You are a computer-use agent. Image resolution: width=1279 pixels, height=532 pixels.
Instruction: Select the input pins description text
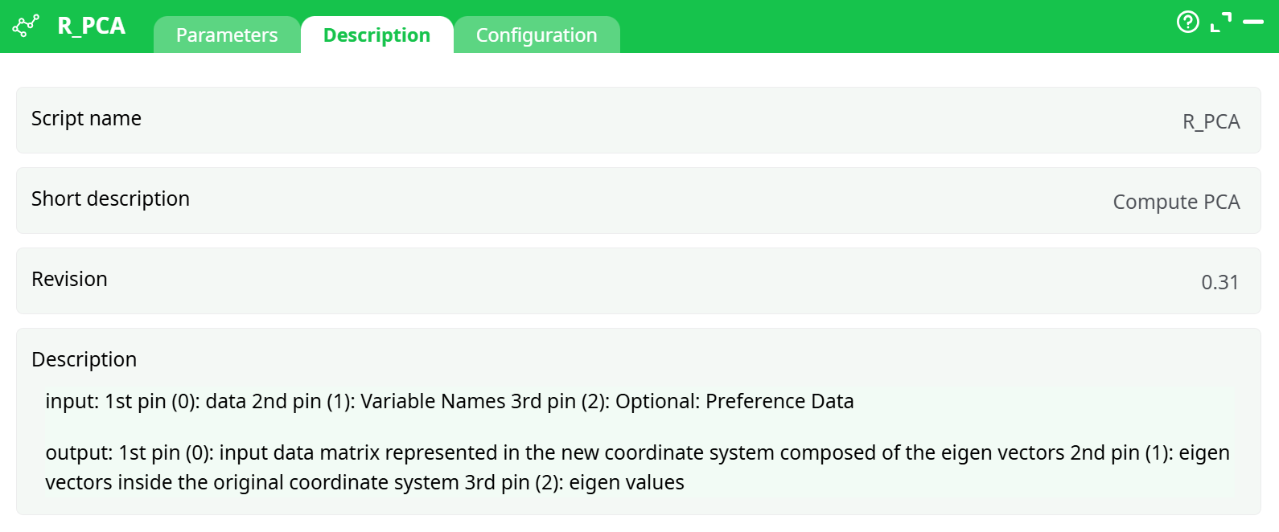tap(449, 401)
